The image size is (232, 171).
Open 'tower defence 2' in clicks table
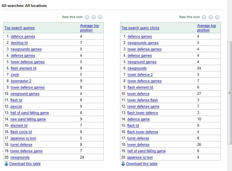pos(140,75)
